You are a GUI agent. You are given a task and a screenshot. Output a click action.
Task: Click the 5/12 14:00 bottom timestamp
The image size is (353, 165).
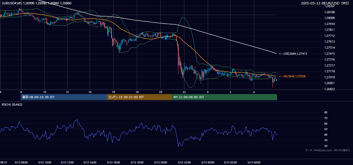90,163
